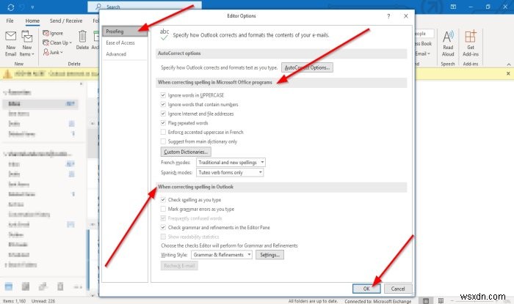The image size is (514, 304).
Task: Click Address Book in the ribbon
Action: [x=423, y=43]
